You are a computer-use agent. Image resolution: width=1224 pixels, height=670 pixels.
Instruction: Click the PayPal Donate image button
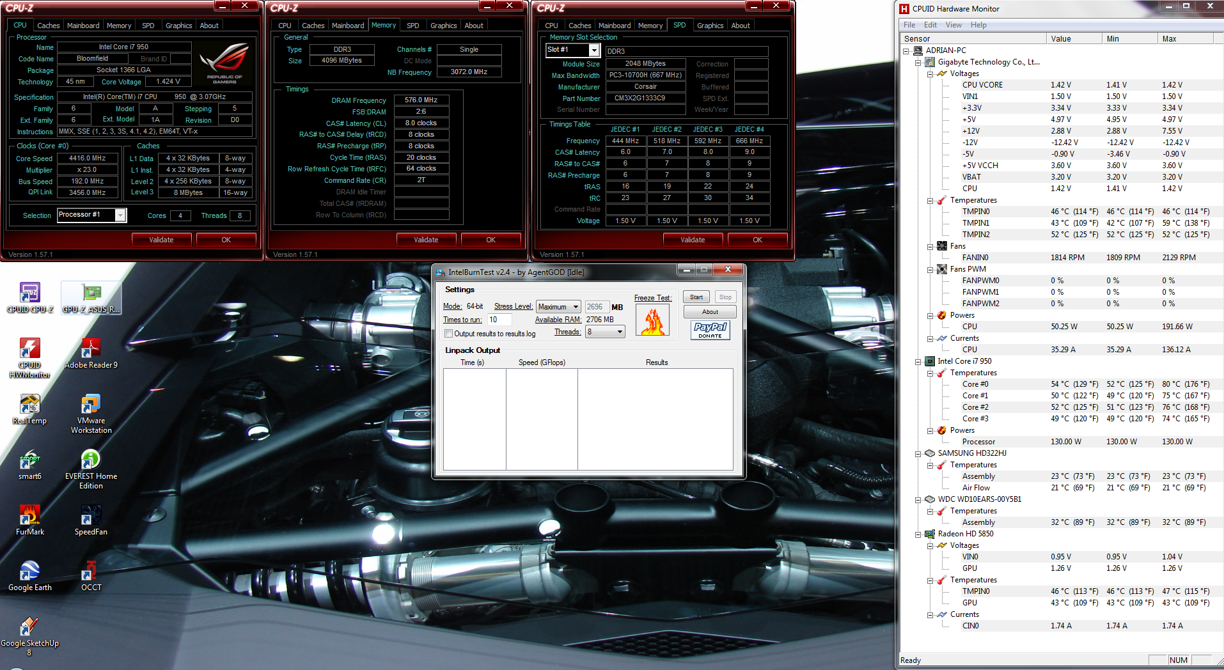tap(710, 330)
